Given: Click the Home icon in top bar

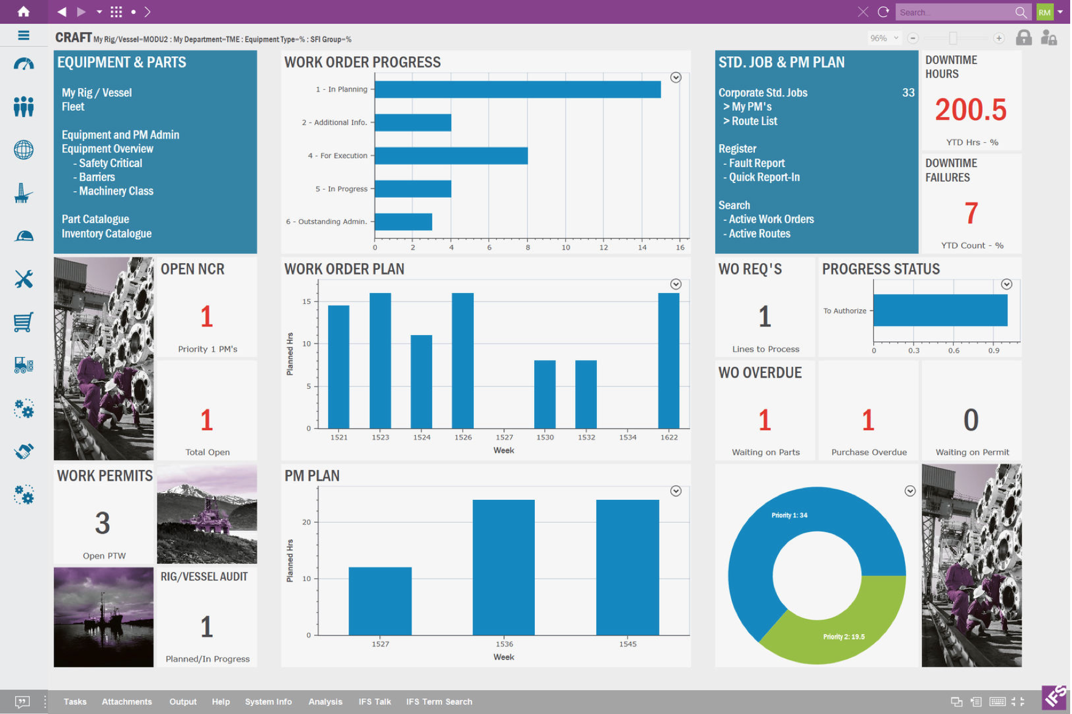Looking at the screenshot, I should (23, 12).
